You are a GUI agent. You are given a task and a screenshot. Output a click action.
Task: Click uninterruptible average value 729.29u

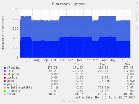coord(104,87)
